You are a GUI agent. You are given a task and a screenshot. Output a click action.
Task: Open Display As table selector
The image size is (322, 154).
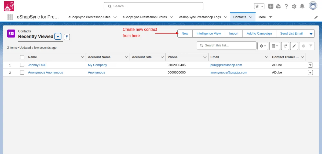pyautogui.click(x=275, y=46)
